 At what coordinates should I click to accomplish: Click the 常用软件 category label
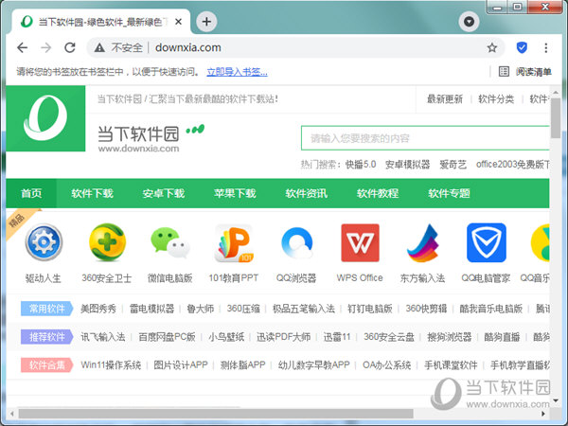(47, 309)
